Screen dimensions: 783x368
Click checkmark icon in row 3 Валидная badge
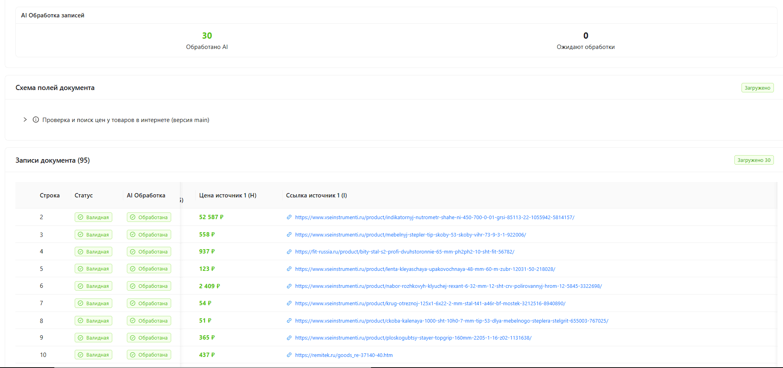coord(81,235)
